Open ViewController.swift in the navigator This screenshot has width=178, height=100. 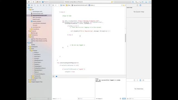(x=38, y=14)
